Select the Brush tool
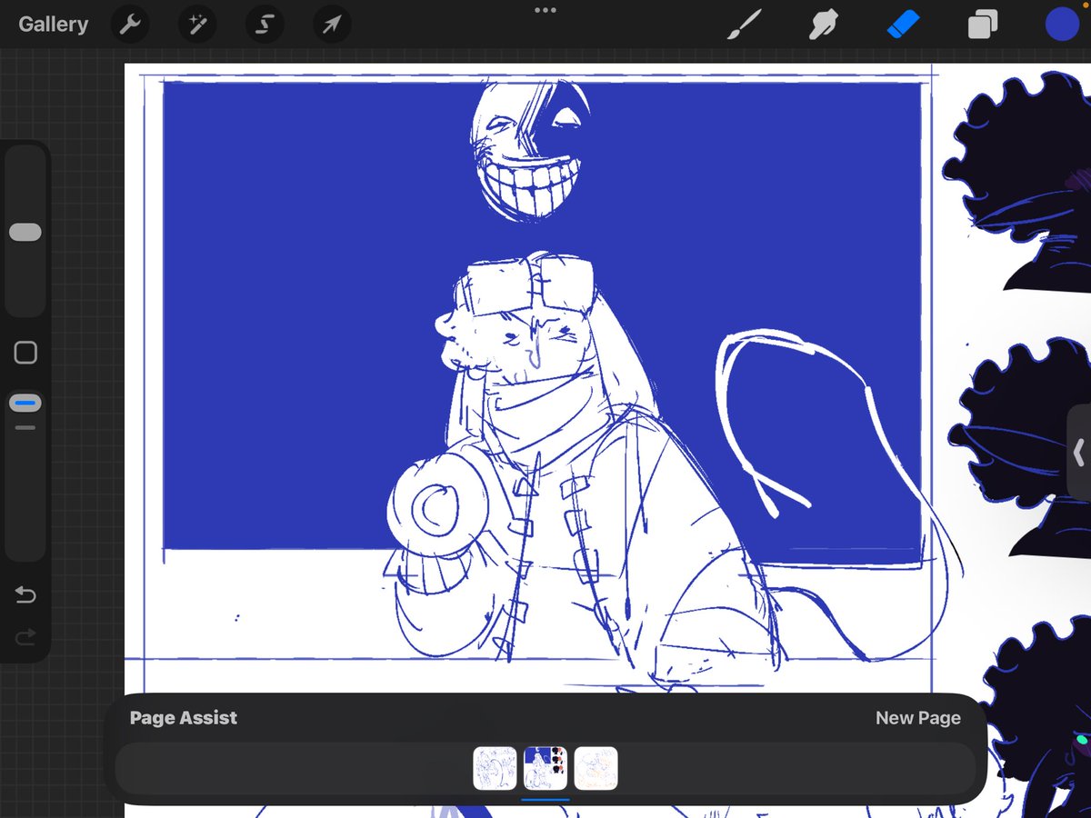Viewport: 1091px width, 818px height. 746,25
